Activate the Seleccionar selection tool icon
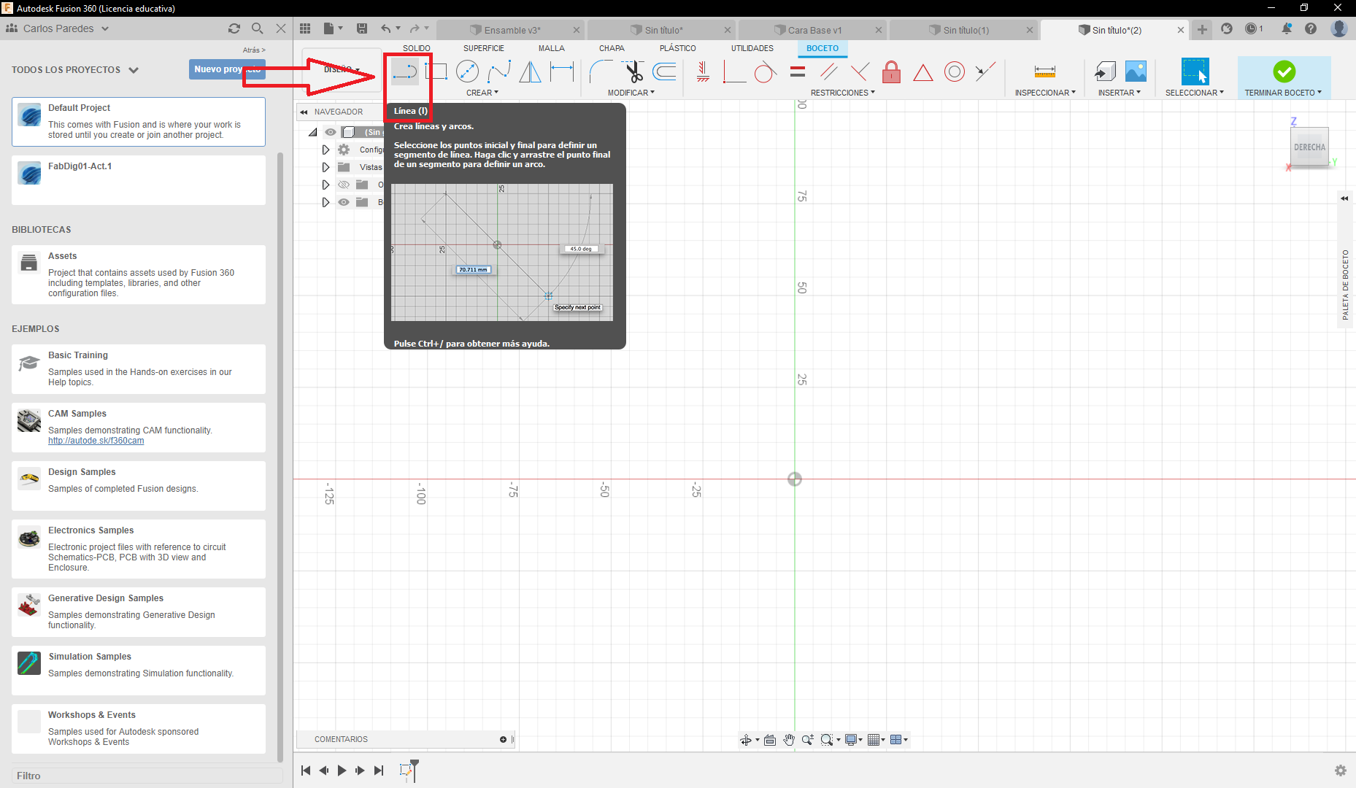 [1195, 72]
